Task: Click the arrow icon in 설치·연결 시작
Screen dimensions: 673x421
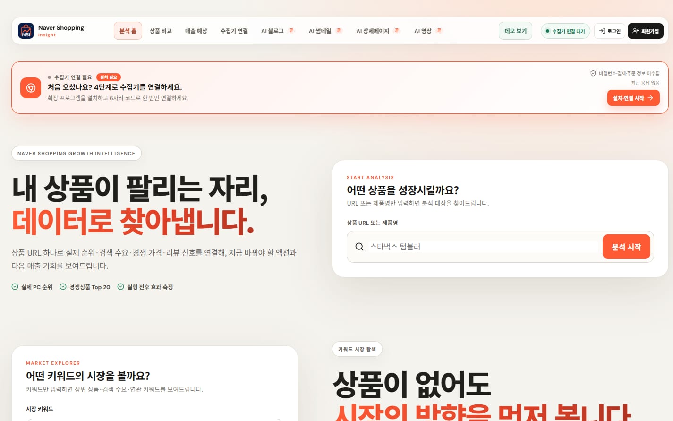Action: point(650,98)
